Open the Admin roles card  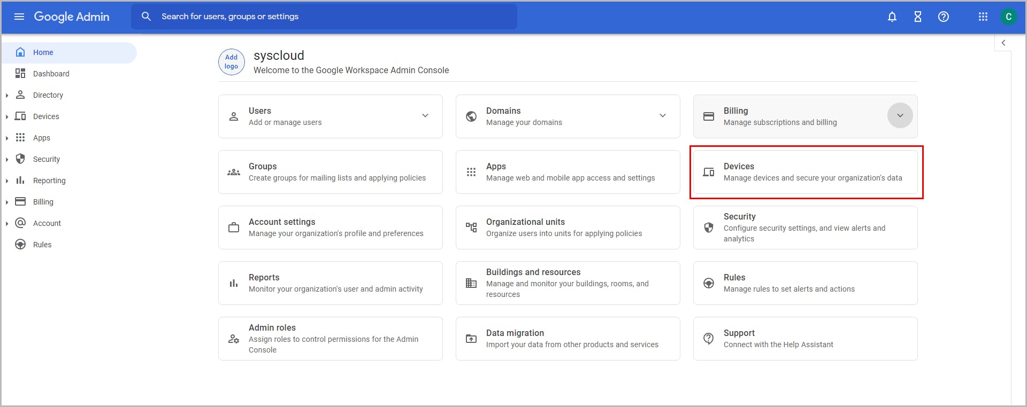coord(331,339)
